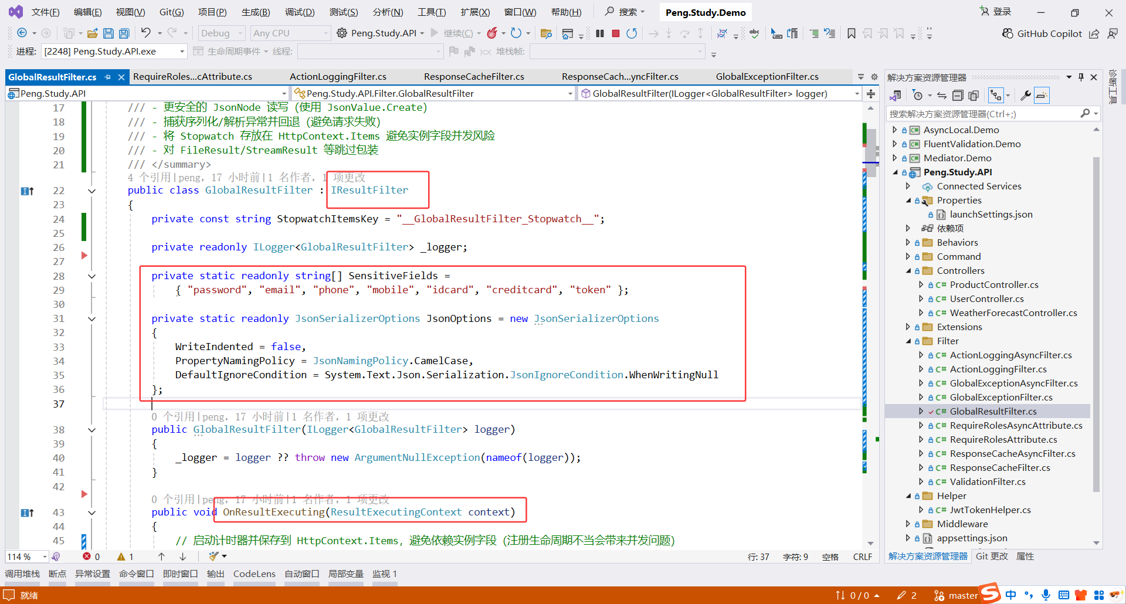Viewport: 1126px width, 604px height.
Task: Click the split editor icon
Action: pyautogui.click(x=871, y=94)
